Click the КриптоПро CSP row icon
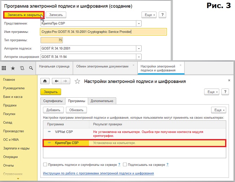The width and height of the screenshot is (235, 182). point(49,143)
